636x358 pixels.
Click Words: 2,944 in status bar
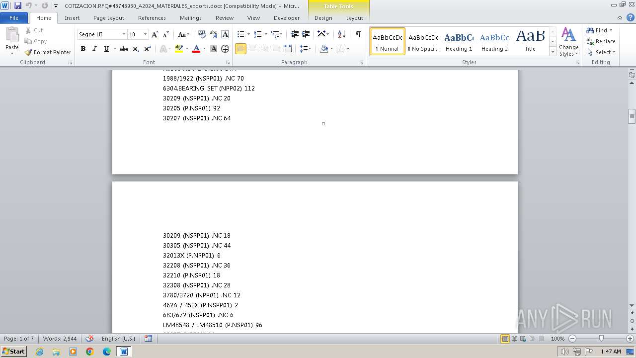coord(60,339)
